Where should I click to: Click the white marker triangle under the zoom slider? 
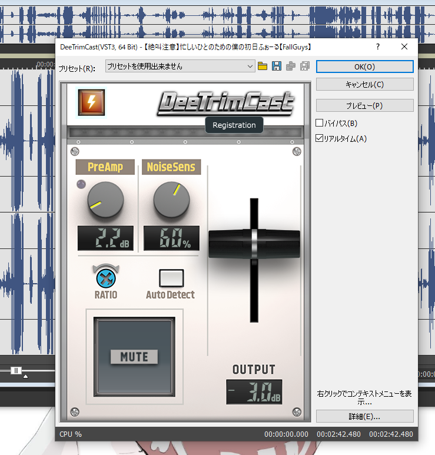[25, 376]
